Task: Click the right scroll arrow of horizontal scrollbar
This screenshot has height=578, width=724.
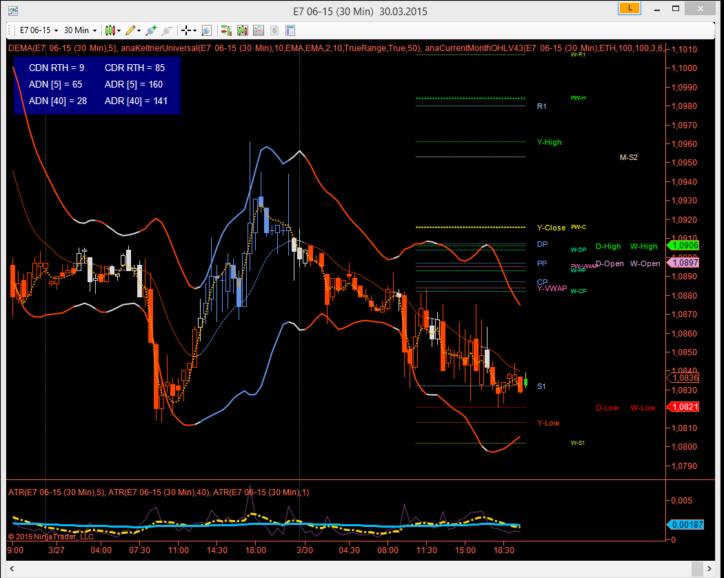Action: (x=710, y=568)
